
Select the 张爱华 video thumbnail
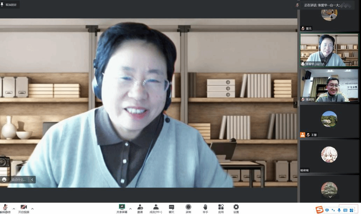point(329,50)
